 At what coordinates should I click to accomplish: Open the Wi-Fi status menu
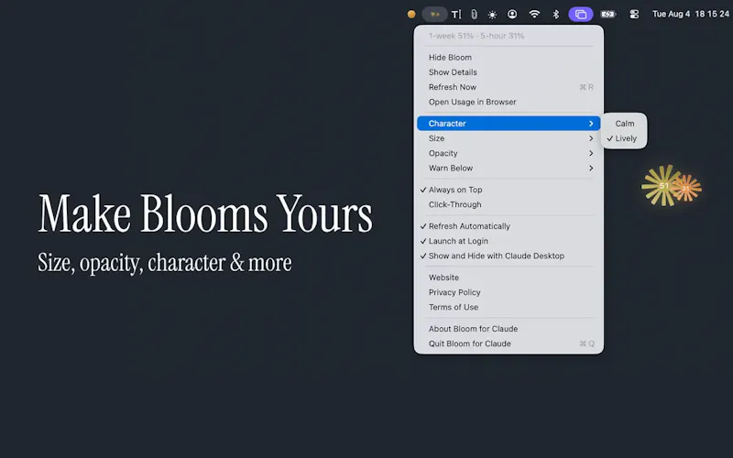534,14
